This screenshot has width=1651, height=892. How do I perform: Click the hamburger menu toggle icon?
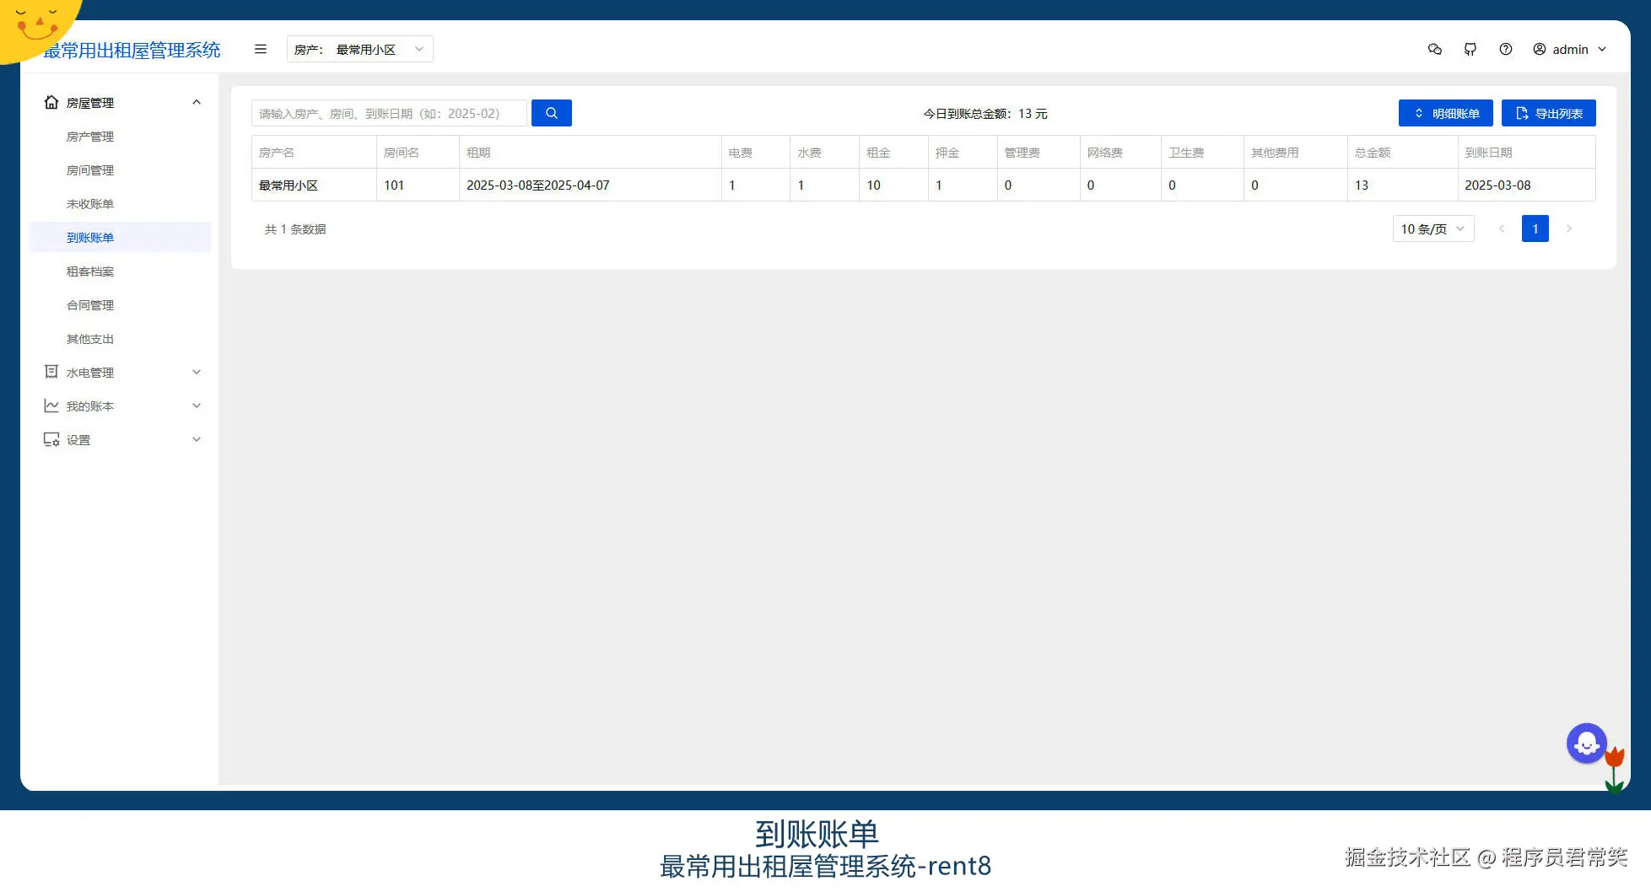pos(260,49)
